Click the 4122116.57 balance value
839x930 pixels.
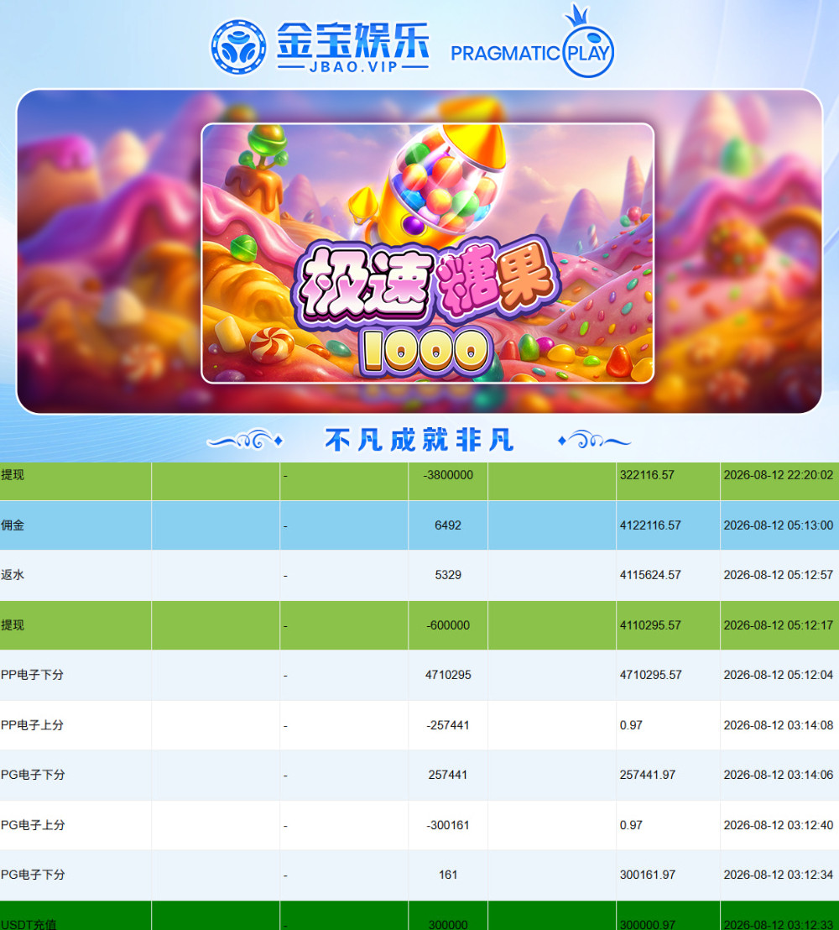(650, 525)
